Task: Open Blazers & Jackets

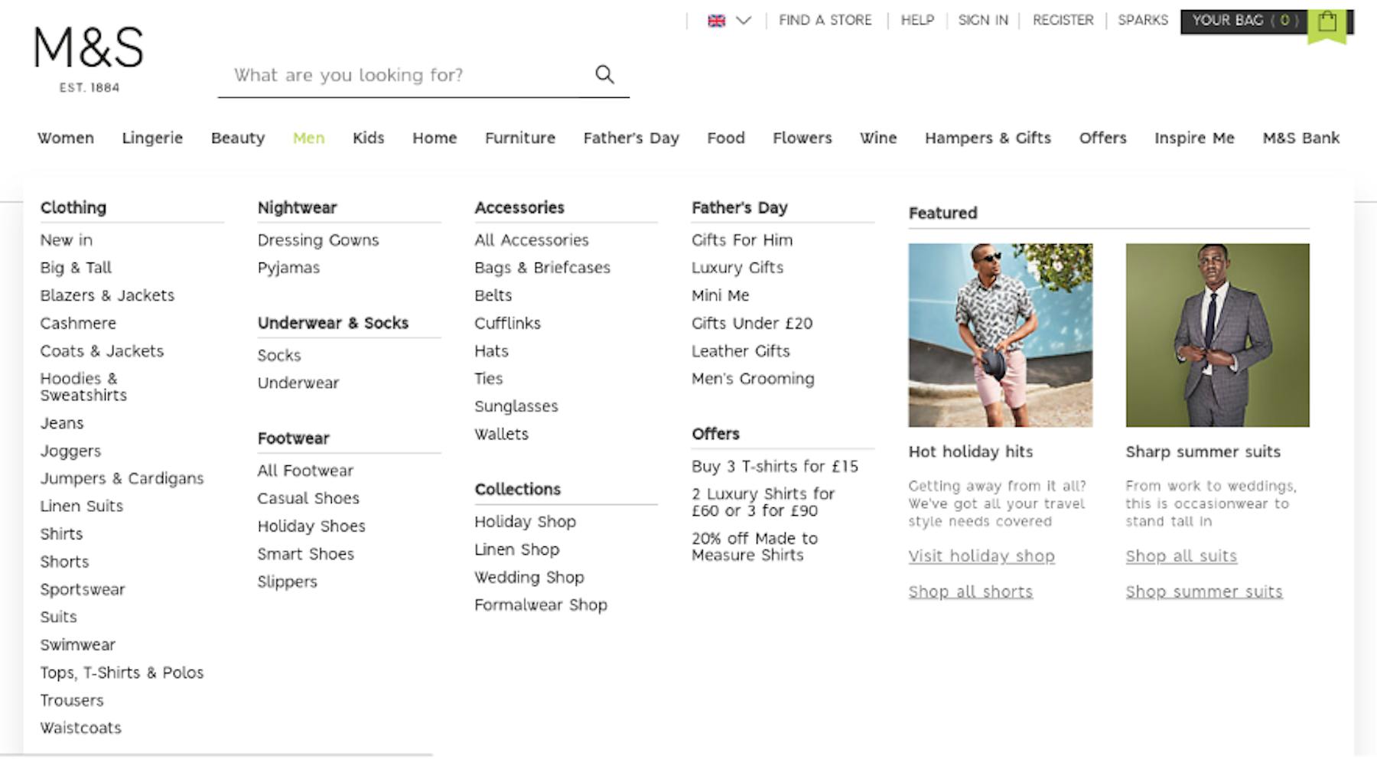Action: click(x=107, y=295)
